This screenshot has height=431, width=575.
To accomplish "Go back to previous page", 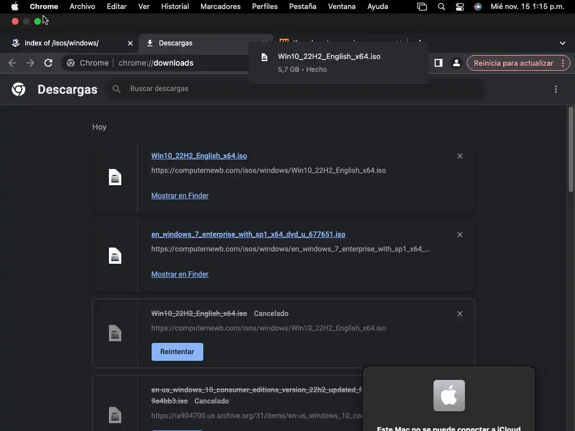I will tap(12, 63).
